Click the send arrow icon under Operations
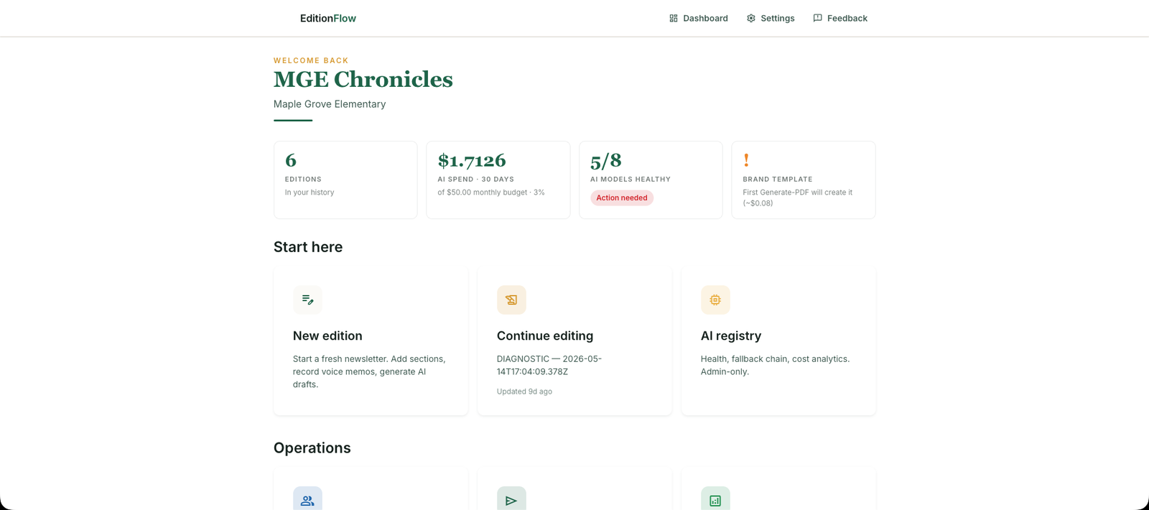1149x510 pixels. 511,500
